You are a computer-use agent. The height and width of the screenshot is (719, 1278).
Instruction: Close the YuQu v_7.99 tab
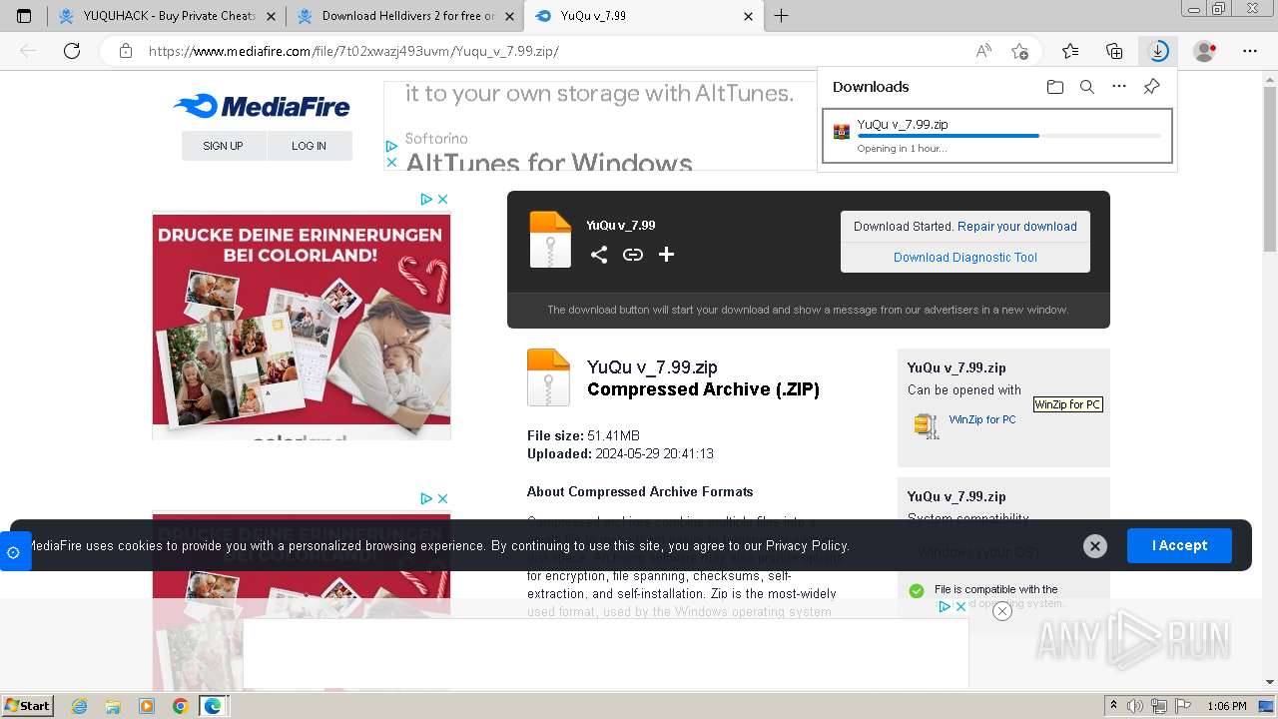pyautogui.click(x=749, y=16)
